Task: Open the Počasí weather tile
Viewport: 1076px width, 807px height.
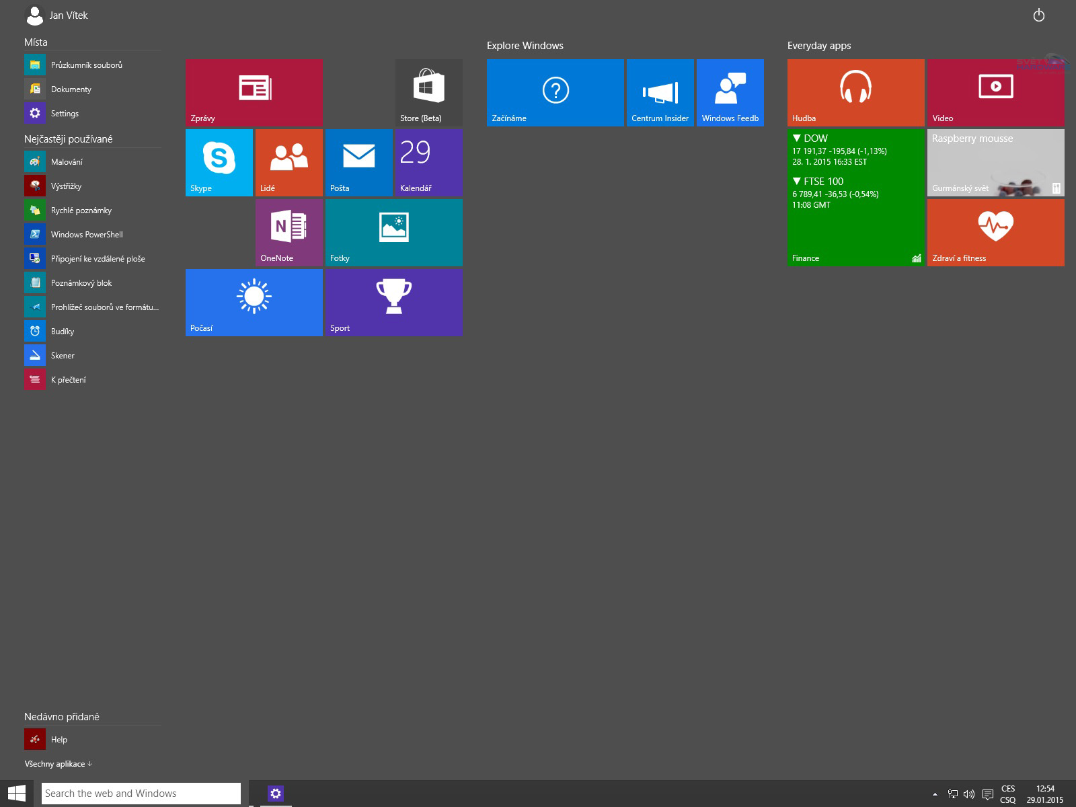Action: click(x=254, y=302)
